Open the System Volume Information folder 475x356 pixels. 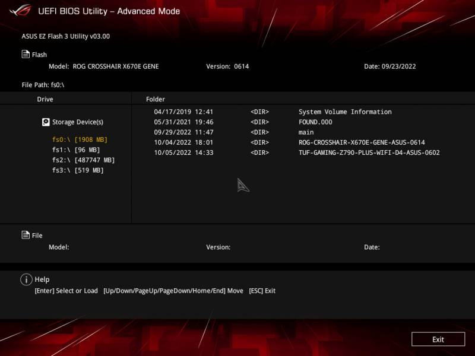tap(345, 112)
